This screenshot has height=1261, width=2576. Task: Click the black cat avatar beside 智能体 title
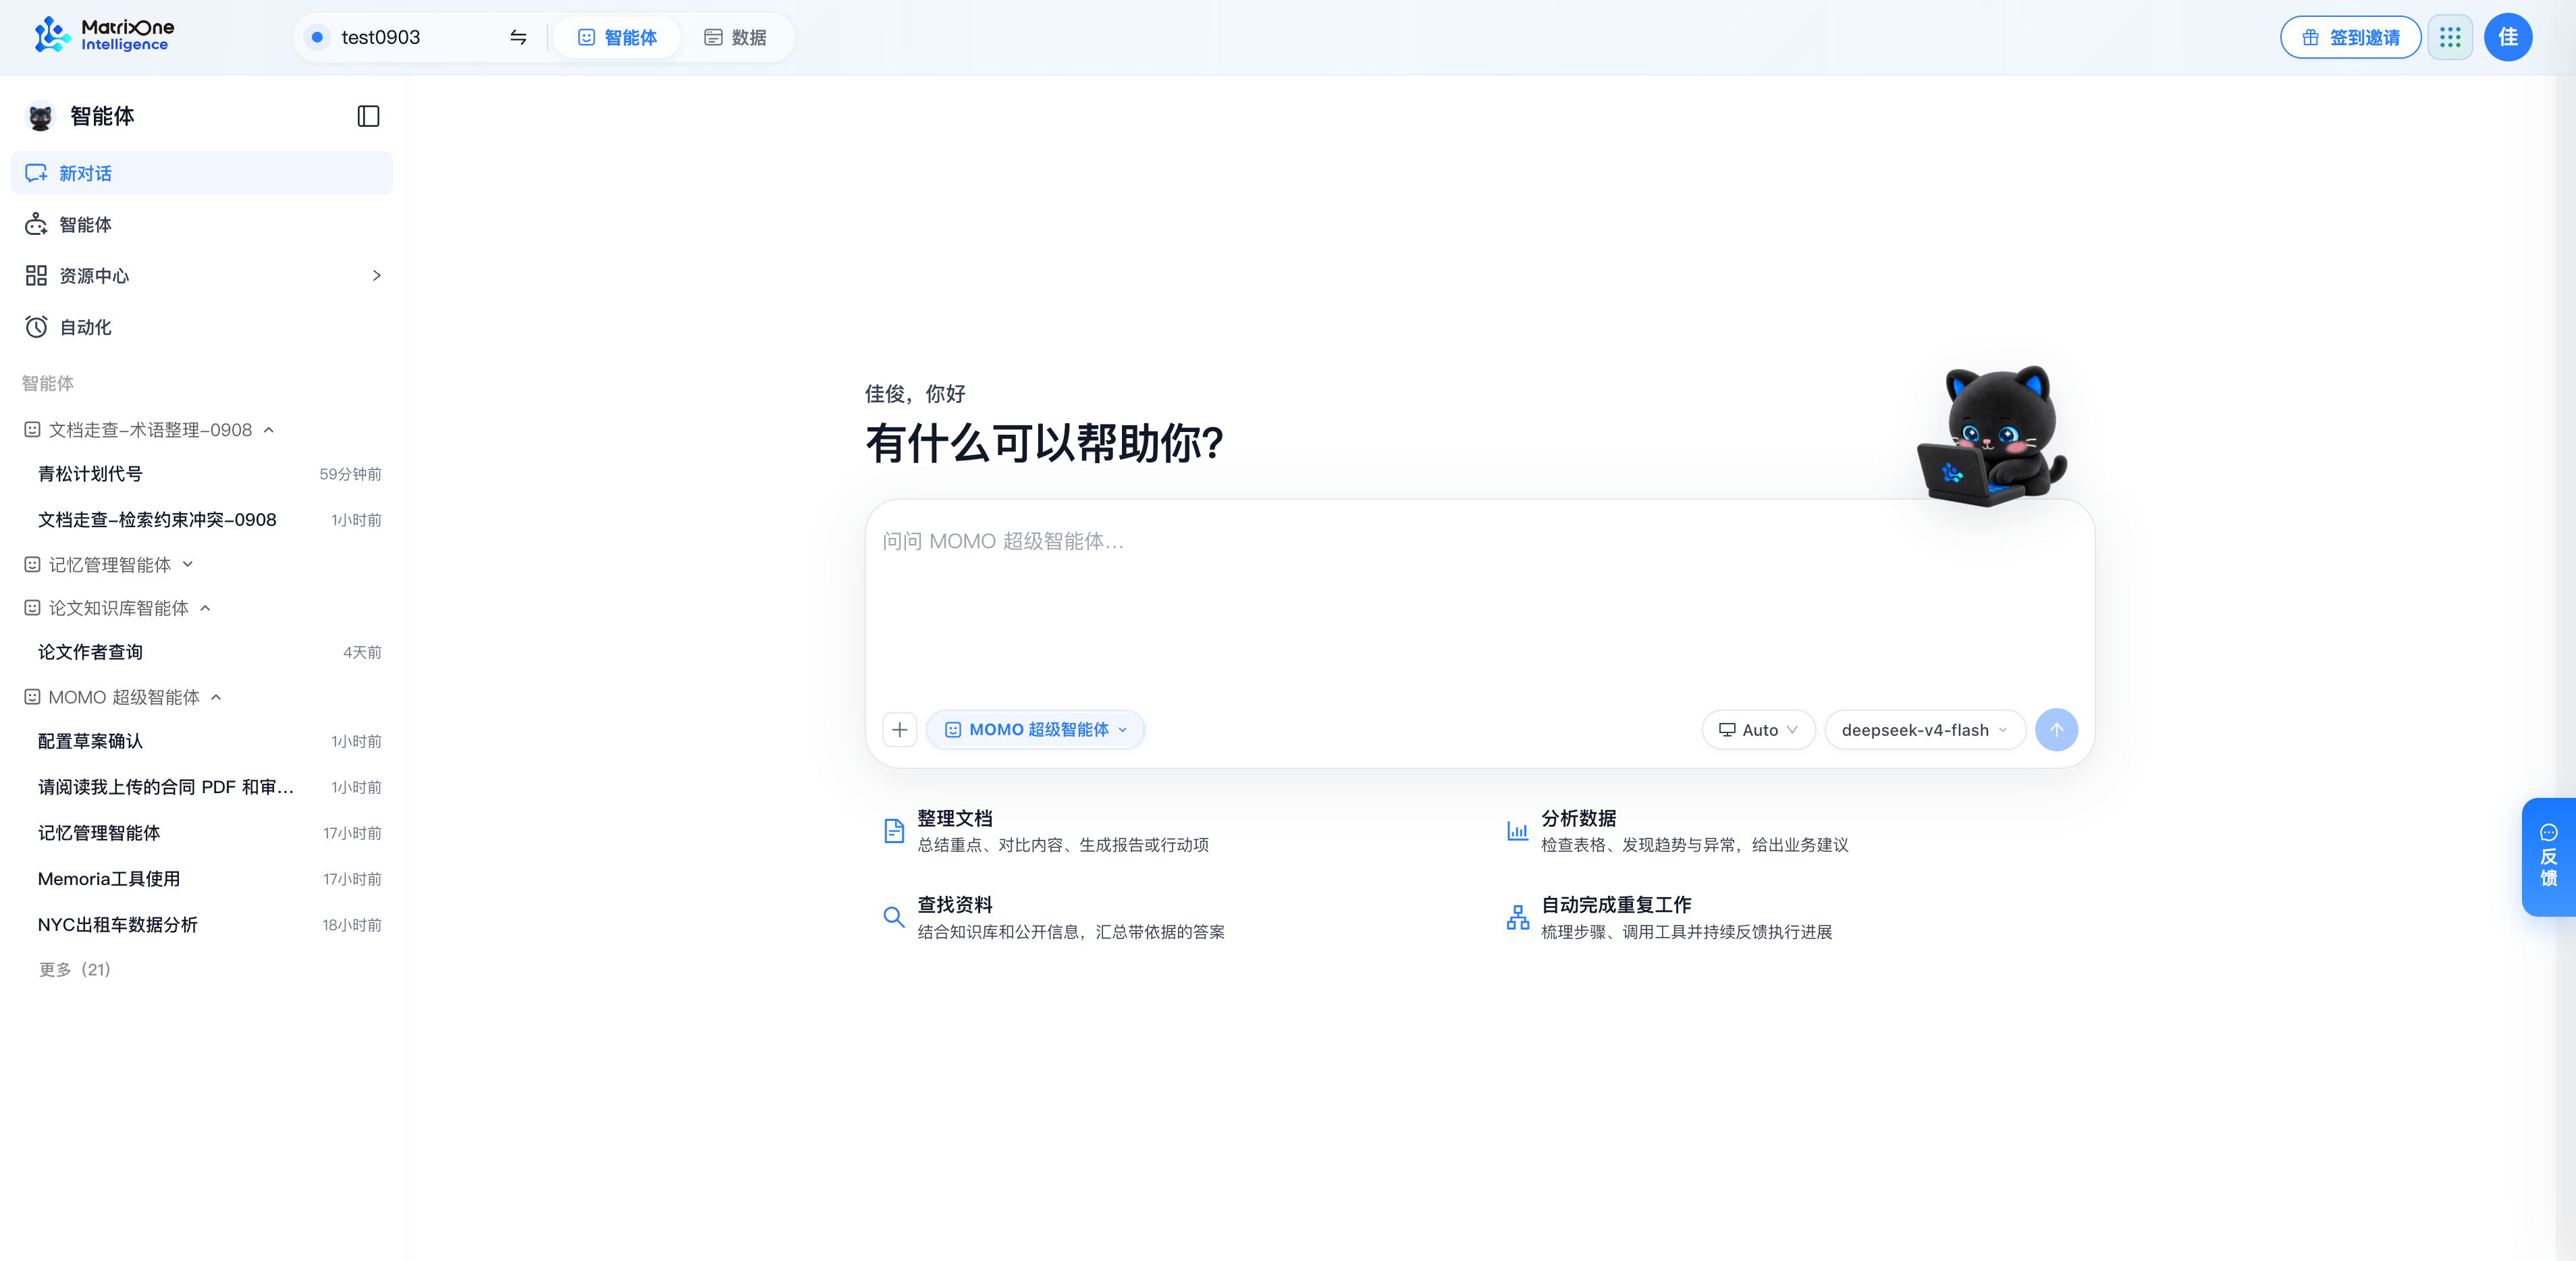[40, 117]
